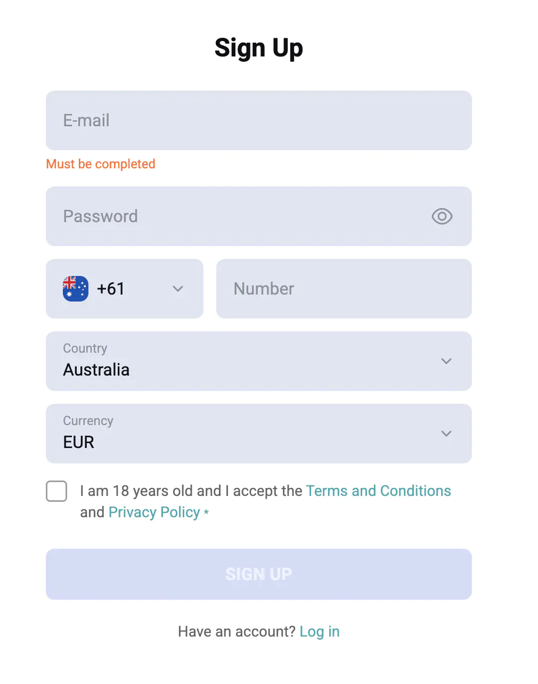This screenshot has width=538, height=684.
Task: Click the "Must be completed" error message
Action: point(101,164)
